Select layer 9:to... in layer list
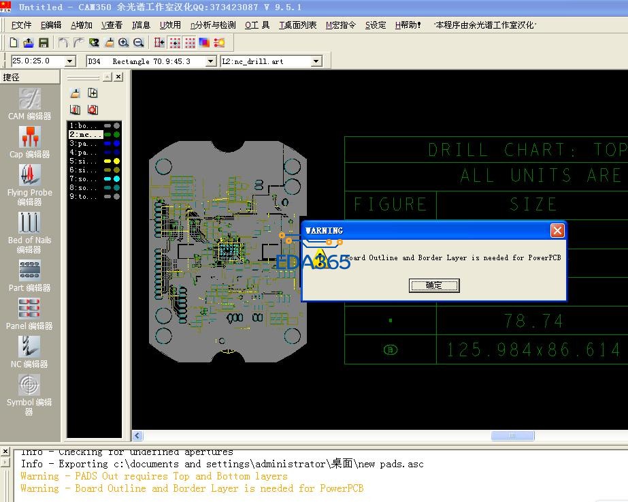Image resolution: width=628 pixels, height=502 pixels. (83, 196)
